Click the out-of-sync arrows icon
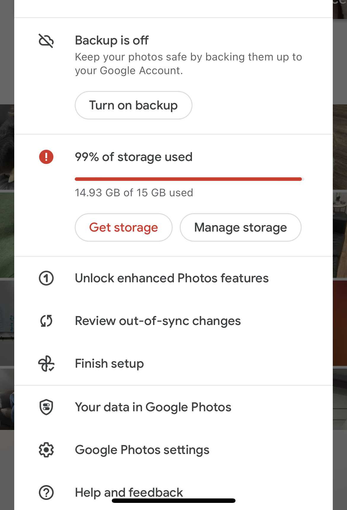347x510 pixels. tap(46, 321)
